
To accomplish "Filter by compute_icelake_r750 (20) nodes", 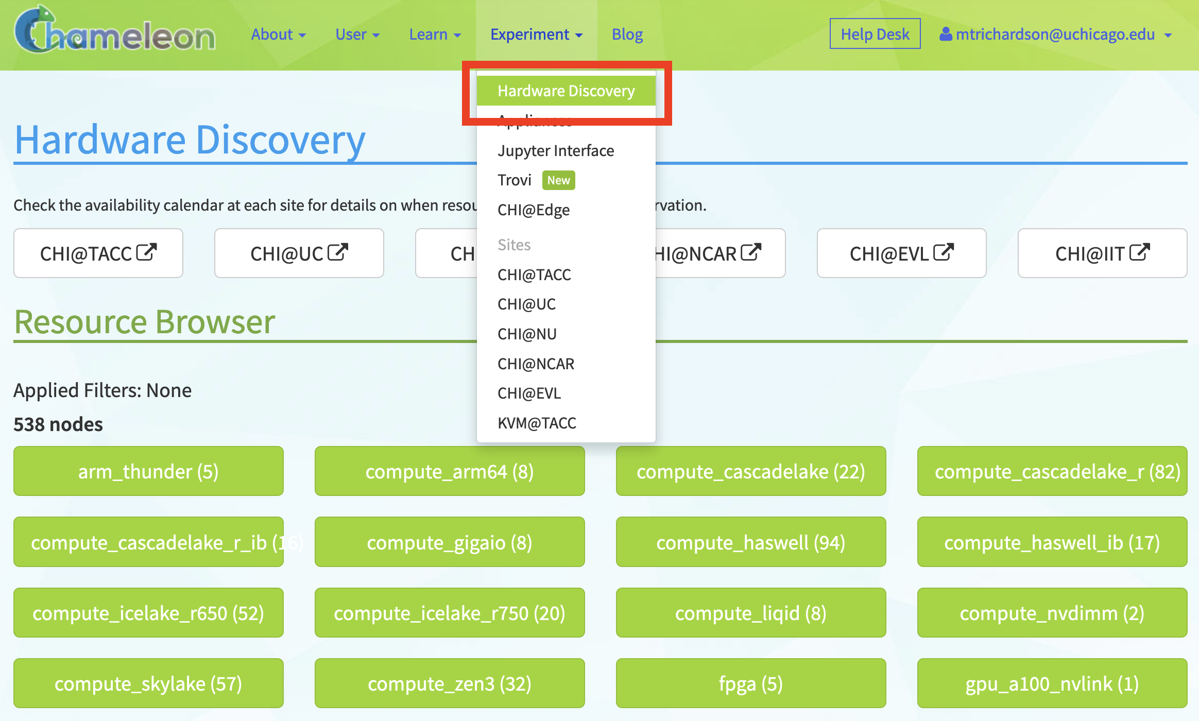I will pos(450,613).
